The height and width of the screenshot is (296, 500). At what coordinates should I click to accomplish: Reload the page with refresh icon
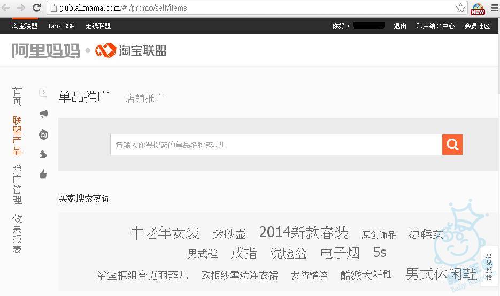[37, 7]
